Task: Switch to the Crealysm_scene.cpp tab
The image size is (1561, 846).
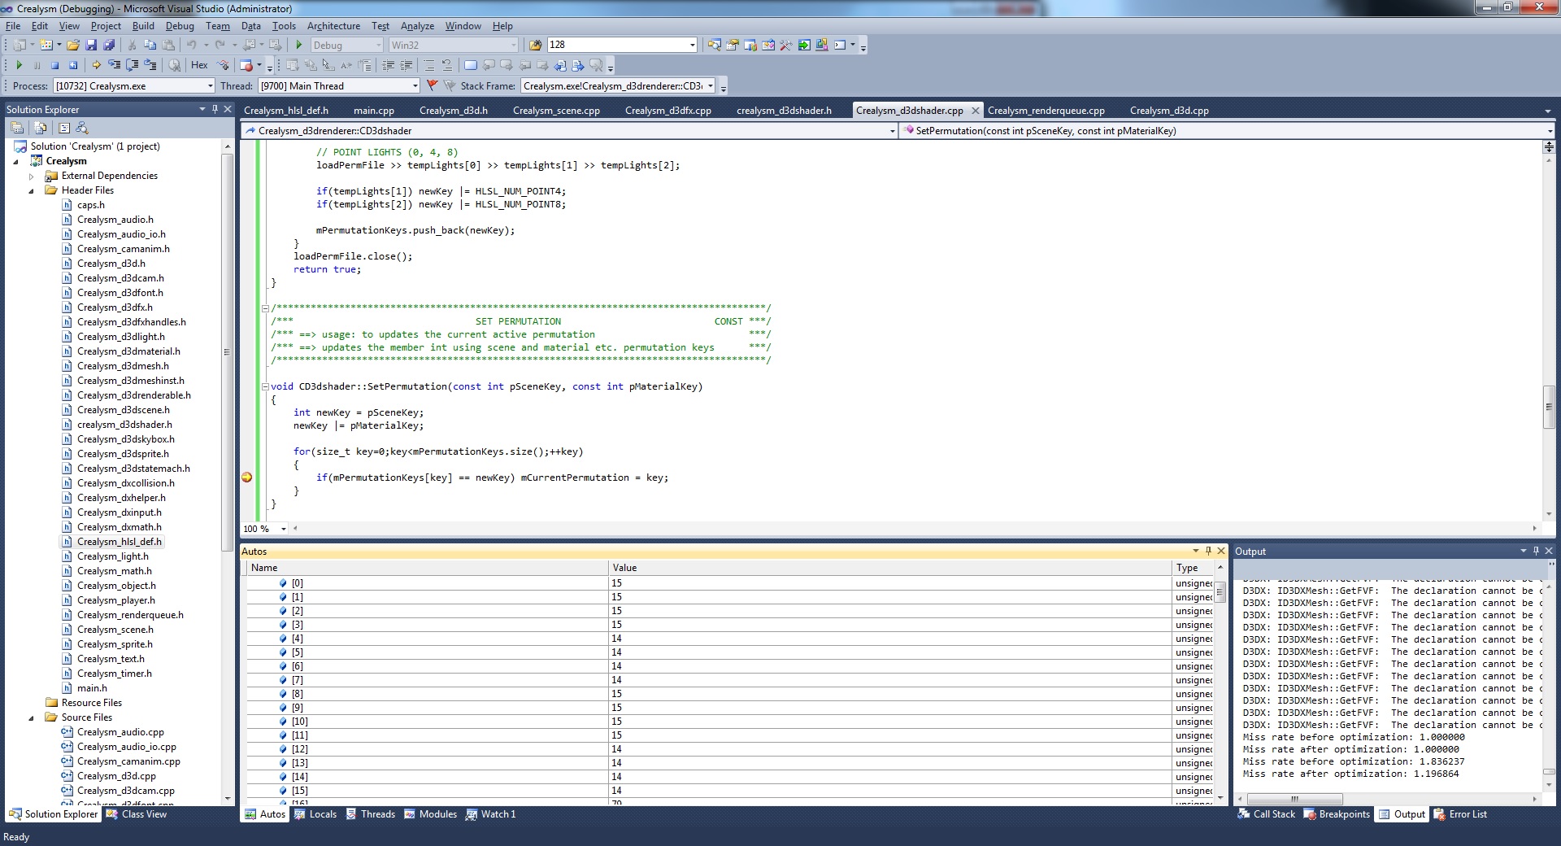Action: pyautogui.click(x=556, y=111)
